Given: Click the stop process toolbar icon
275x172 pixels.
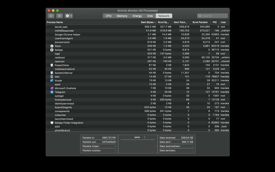Looking at the screenshot, I should tap(51, 16).
